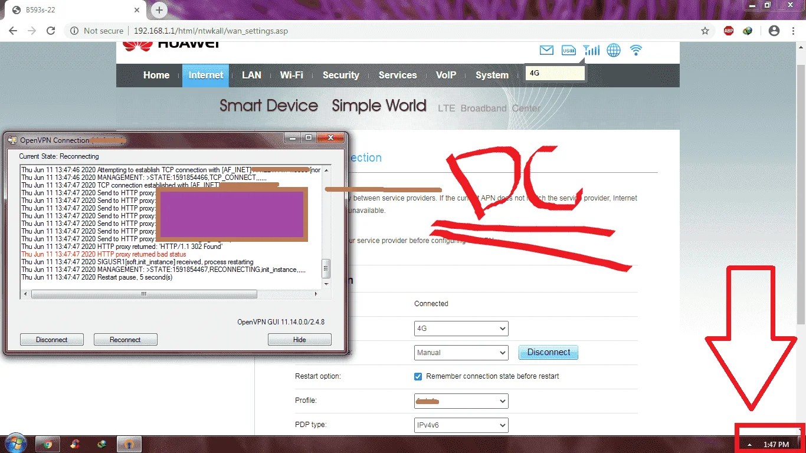
Task: Switch to the VoIP tab
Action: pos(446,75)
